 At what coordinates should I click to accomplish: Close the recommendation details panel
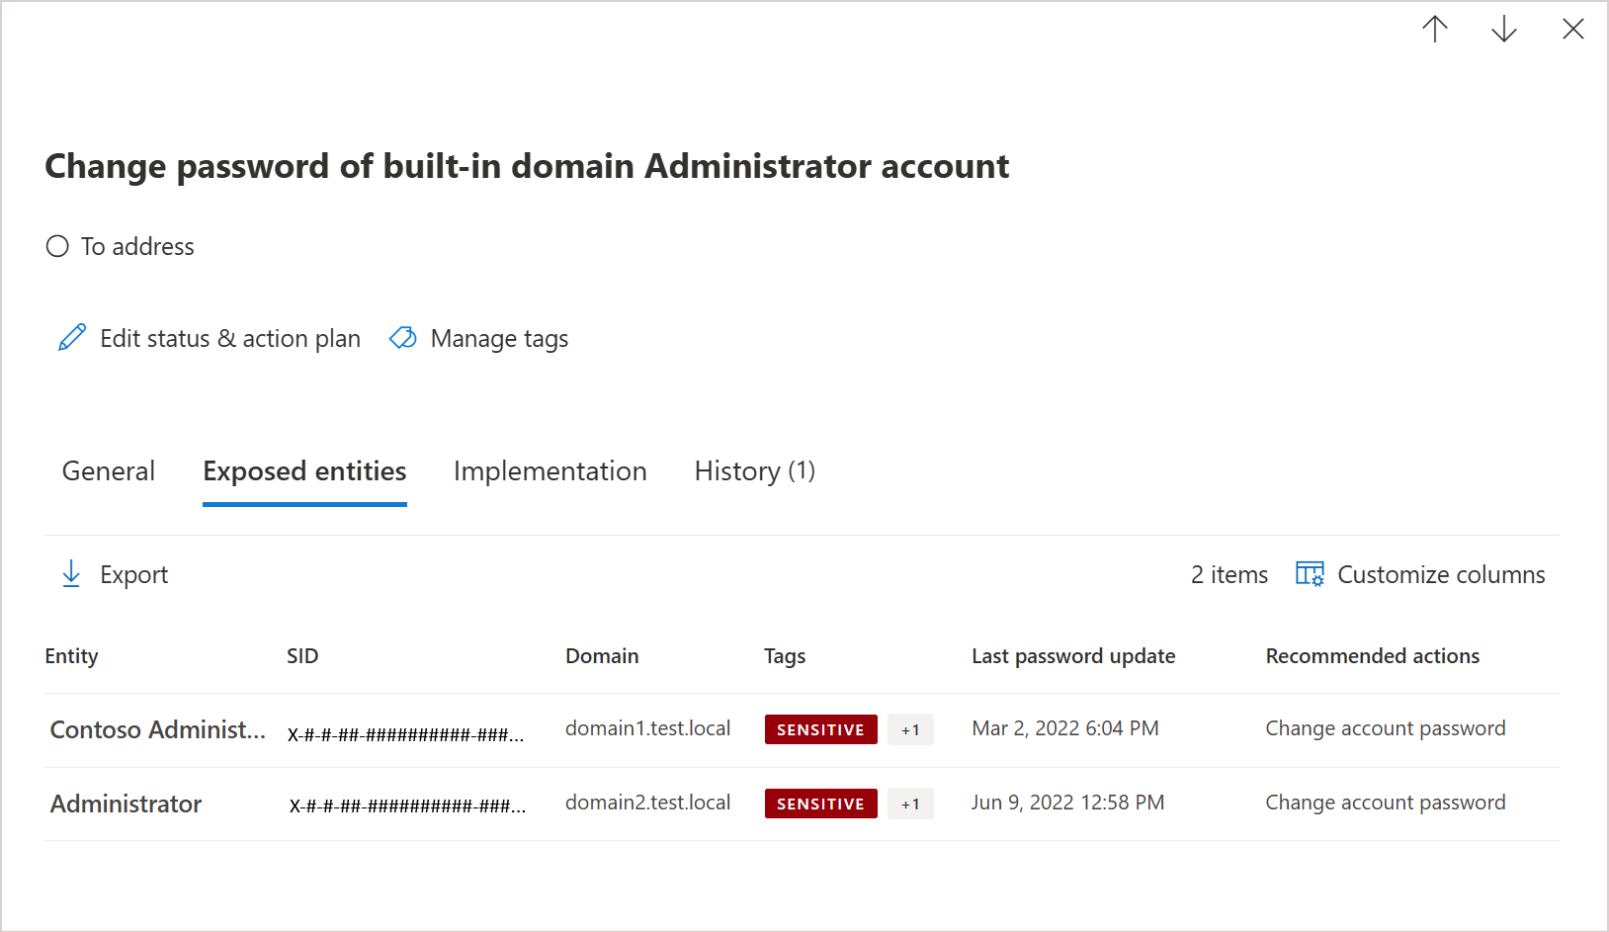(x=1572, y=30)
